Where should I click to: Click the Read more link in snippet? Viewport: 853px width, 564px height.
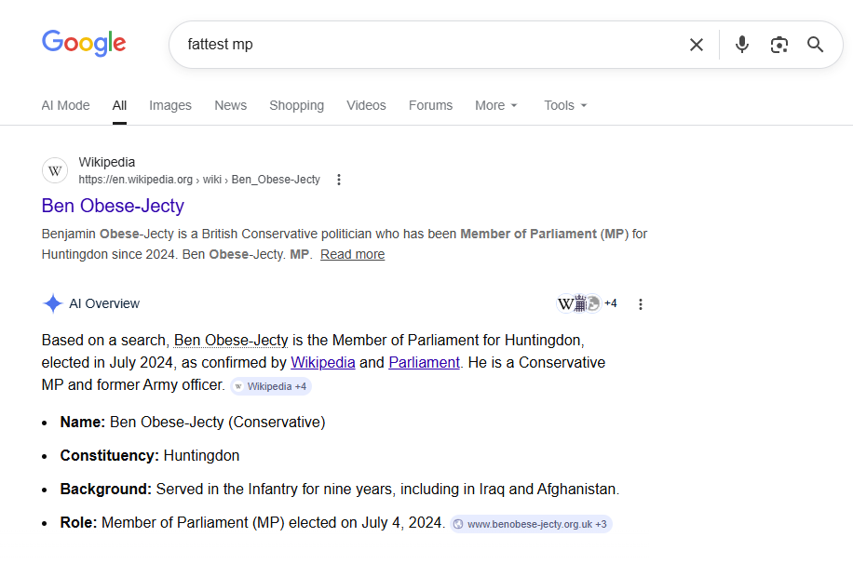tap(353, 254)
